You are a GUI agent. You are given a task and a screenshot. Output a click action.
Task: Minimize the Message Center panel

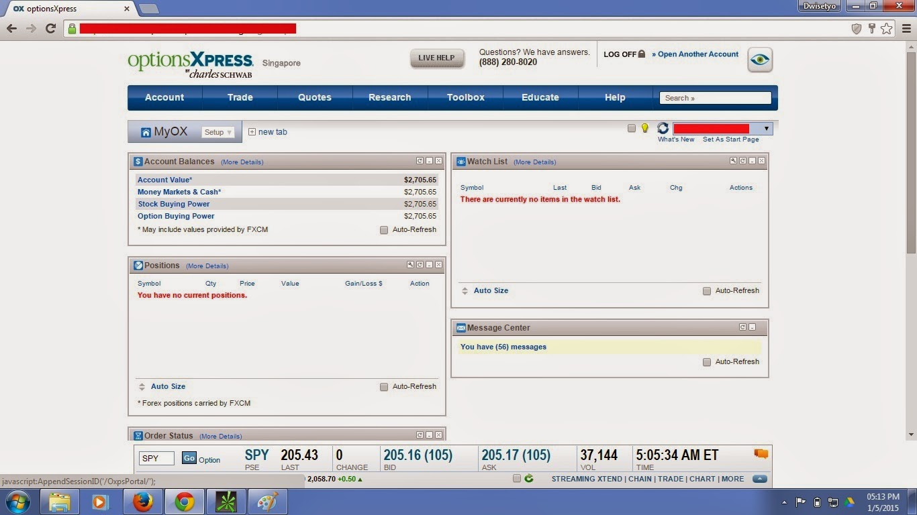click(752, 327)
